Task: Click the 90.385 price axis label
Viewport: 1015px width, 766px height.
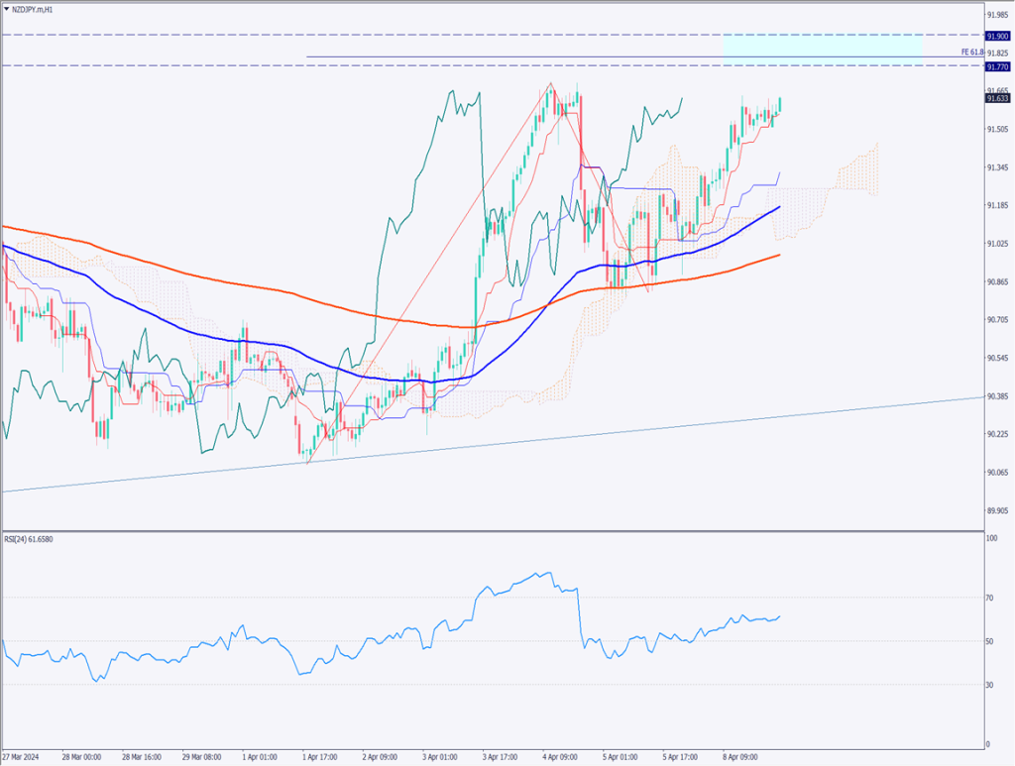Action: click(x=996, y=396)
